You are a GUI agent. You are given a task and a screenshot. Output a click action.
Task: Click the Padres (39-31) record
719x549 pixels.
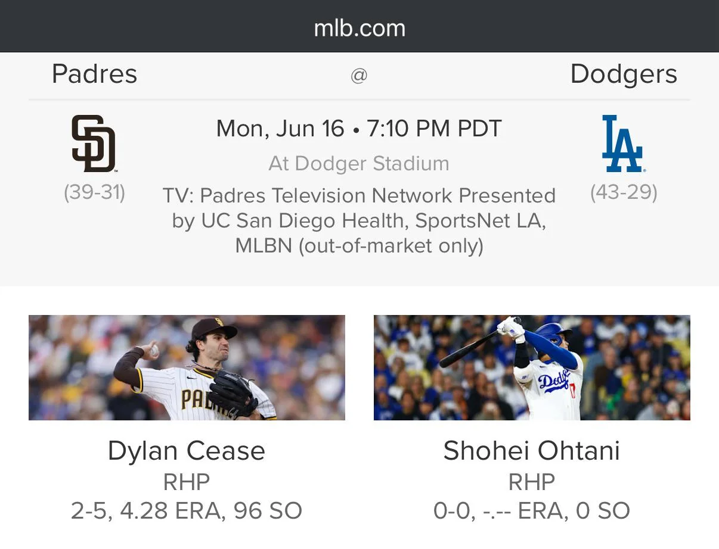point(94,192)
